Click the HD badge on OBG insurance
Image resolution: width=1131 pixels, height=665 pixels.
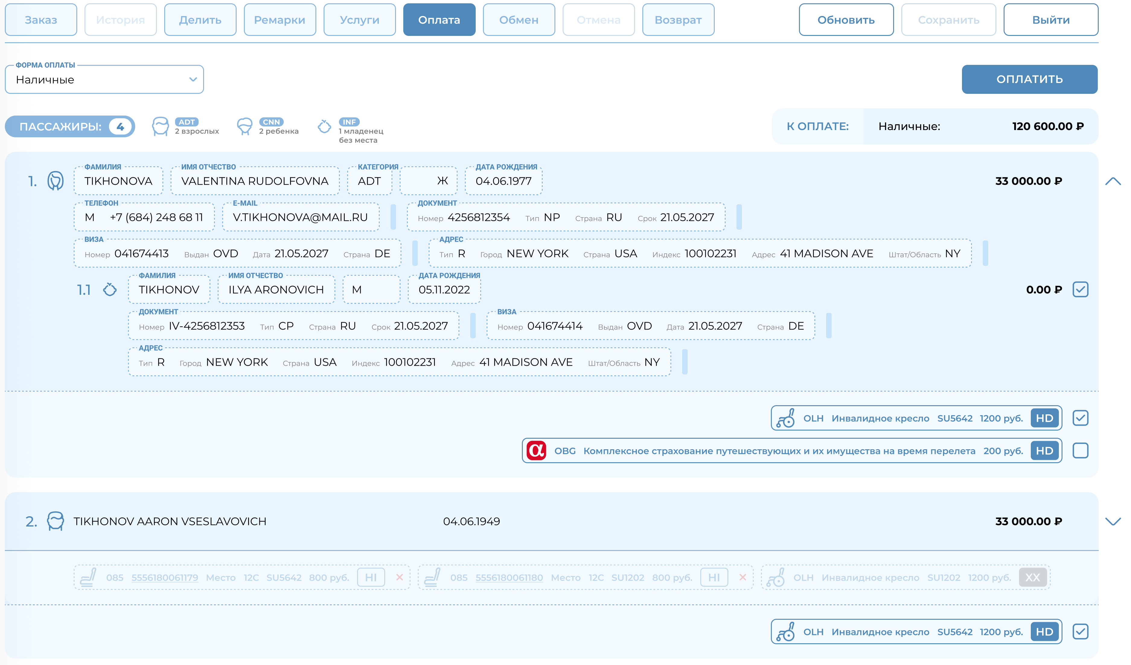pyautogui.click(x=1044, y=450)
